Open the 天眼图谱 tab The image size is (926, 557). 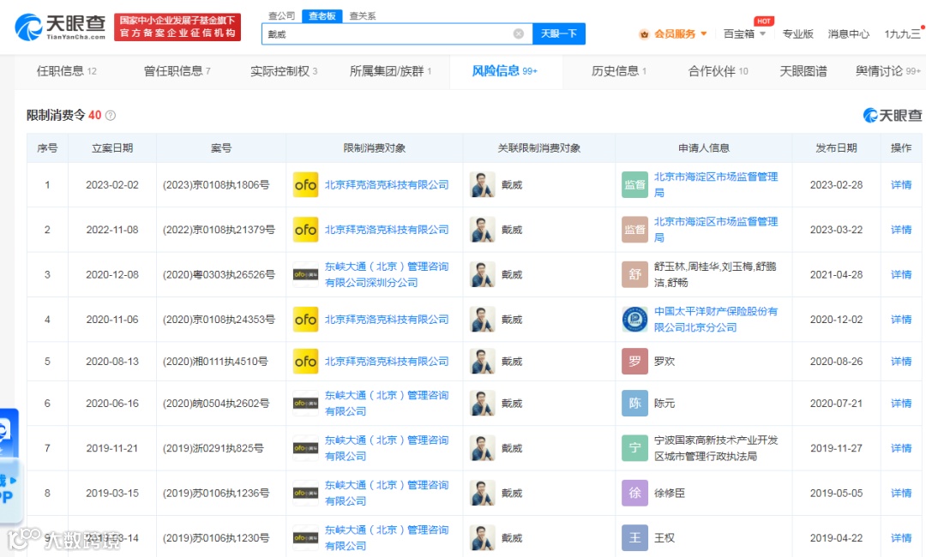coord(803,71)
